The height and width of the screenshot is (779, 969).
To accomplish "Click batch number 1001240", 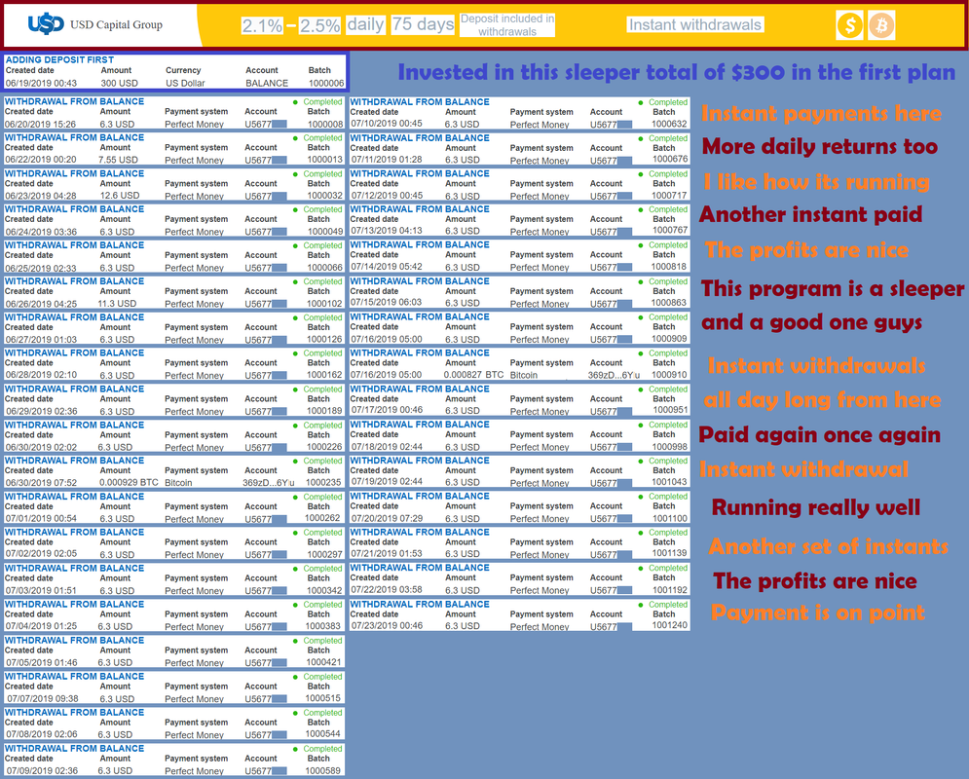I will 670,625.
